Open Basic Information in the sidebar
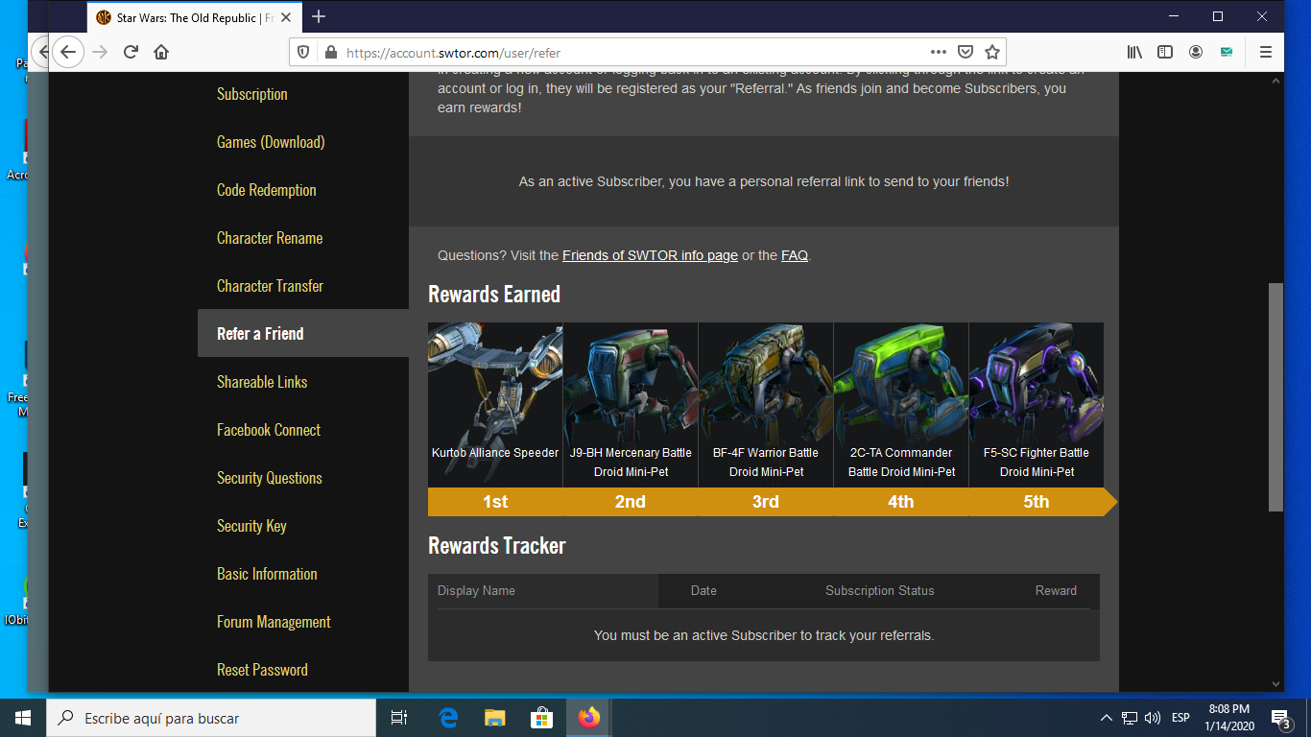1311x737 pixels. 267,574
